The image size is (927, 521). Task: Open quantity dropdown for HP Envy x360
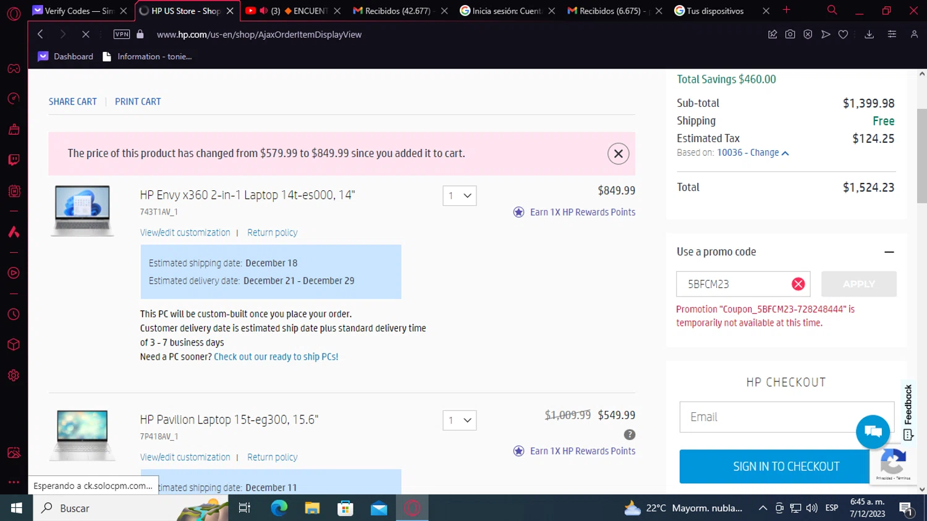tap(459, 196)
